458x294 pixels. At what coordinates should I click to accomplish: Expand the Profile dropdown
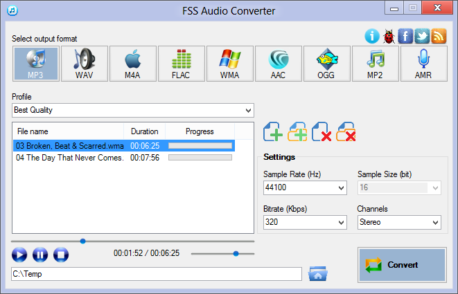tap(248, 110)
